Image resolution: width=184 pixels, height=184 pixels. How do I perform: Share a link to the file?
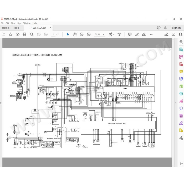[x=166, y=34]
